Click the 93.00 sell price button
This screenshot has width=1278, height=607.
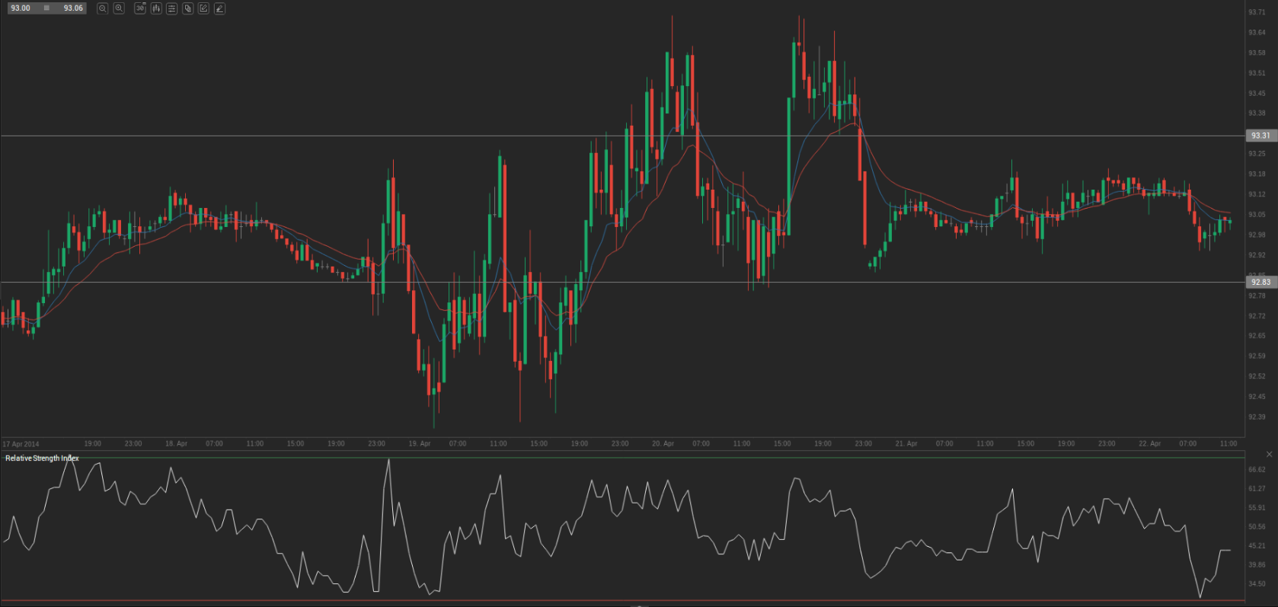coord(21,8)
